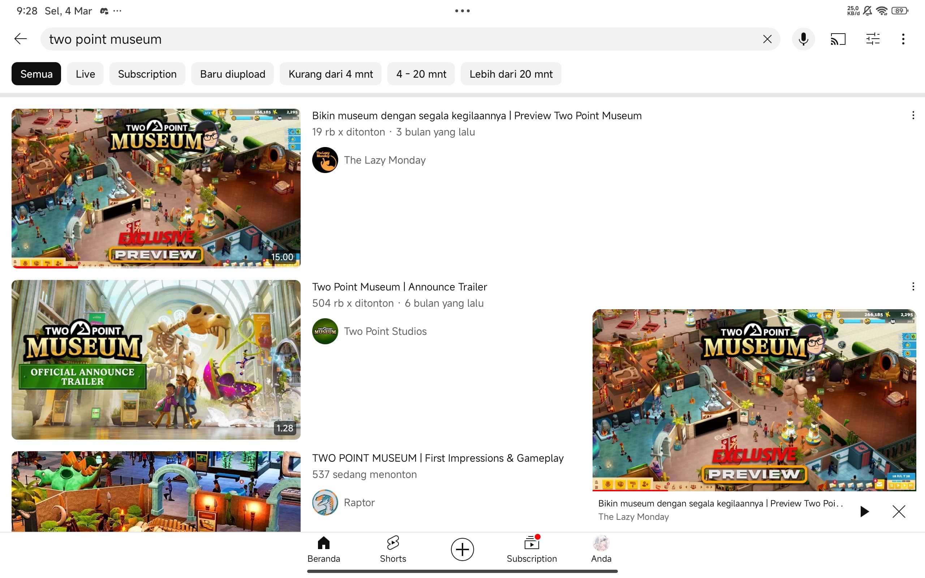Image resolution: width=925 pixels, height=578 pixels.
Task: Open the Two Point Studios channel link
Action: [385, 331]
